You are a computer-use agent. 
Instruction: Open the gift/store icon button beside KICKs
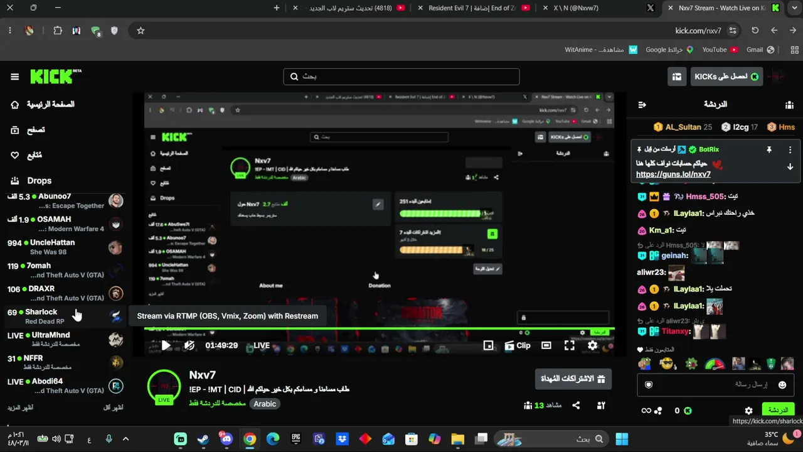point(677,77)
